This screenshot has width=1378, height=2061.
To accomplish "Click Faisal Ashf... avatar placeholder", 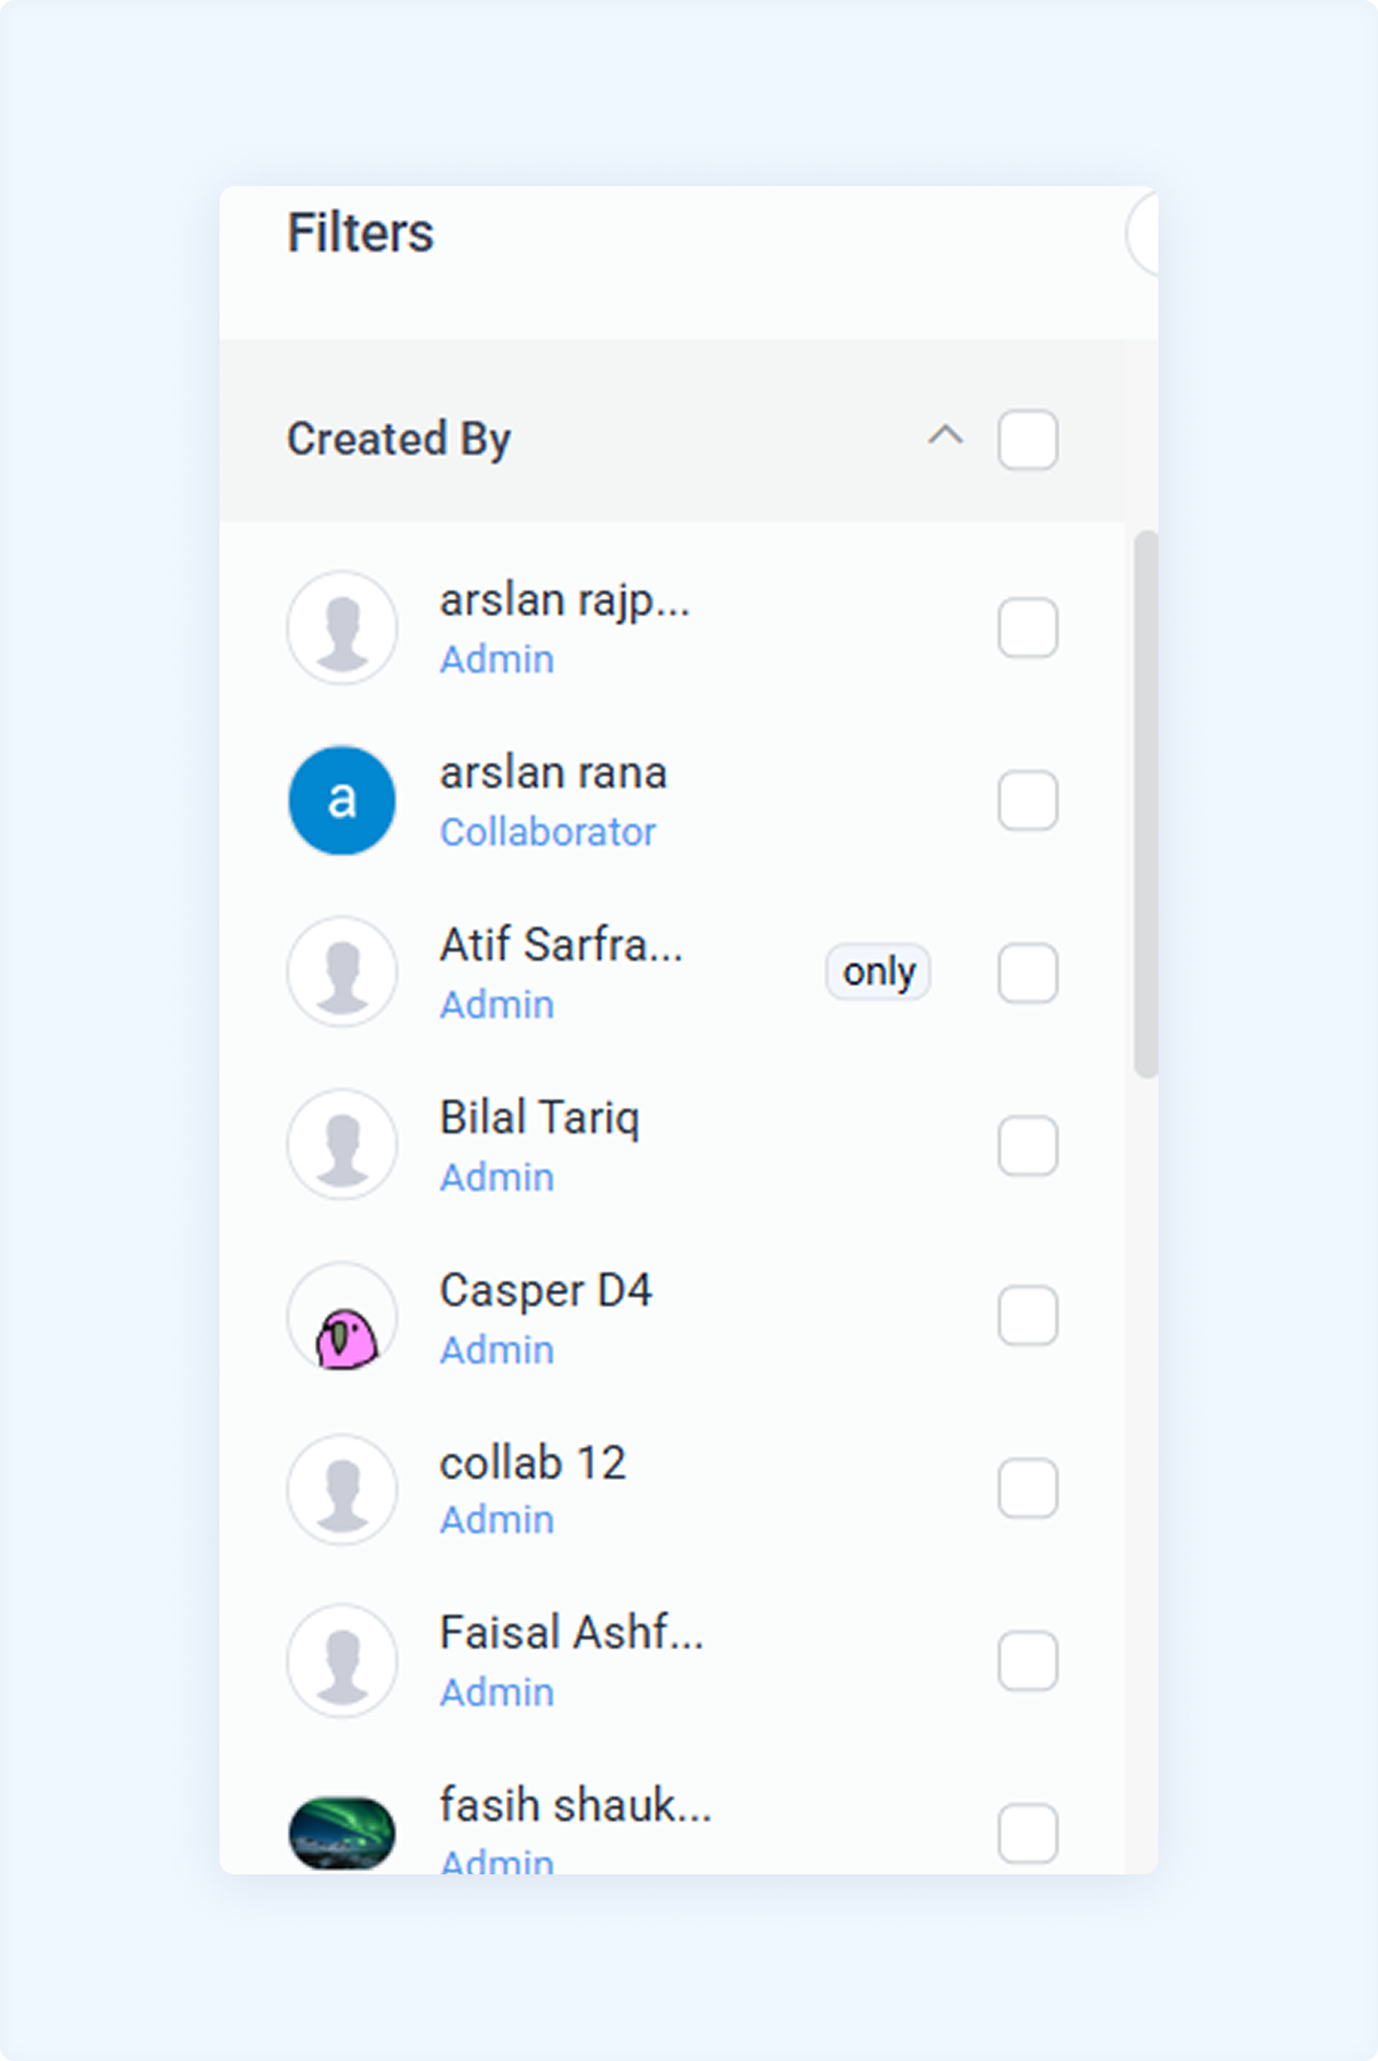I will 342,1660.
